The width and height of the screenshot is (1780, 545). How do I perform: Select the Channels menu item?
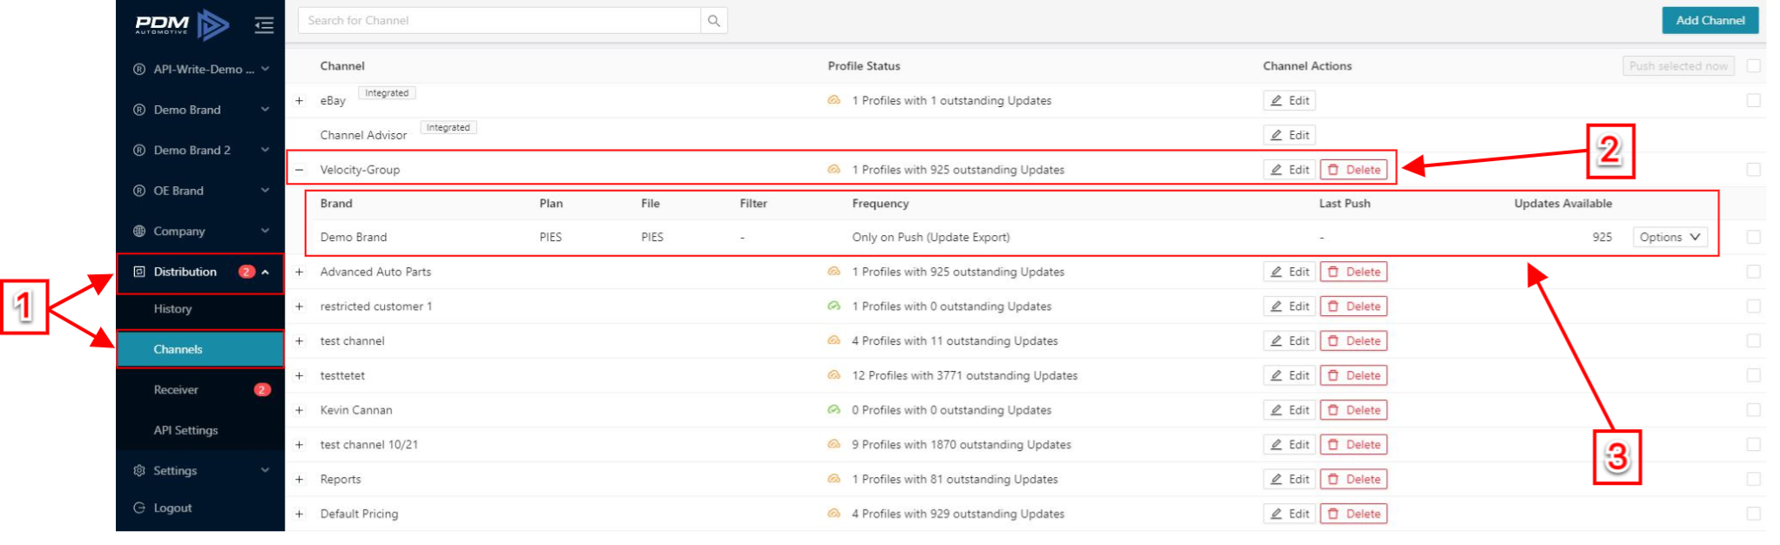pyautogui.click(x=201, y=349)
